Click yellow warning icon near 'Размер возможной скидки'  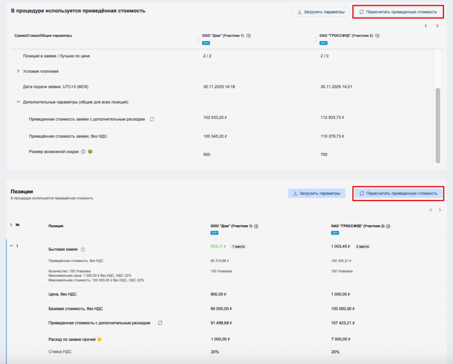click(x=90, y=152)
